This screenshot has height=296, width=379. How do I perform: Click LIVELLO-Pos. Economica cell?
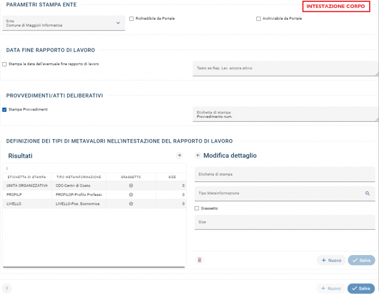coord(78,204)
